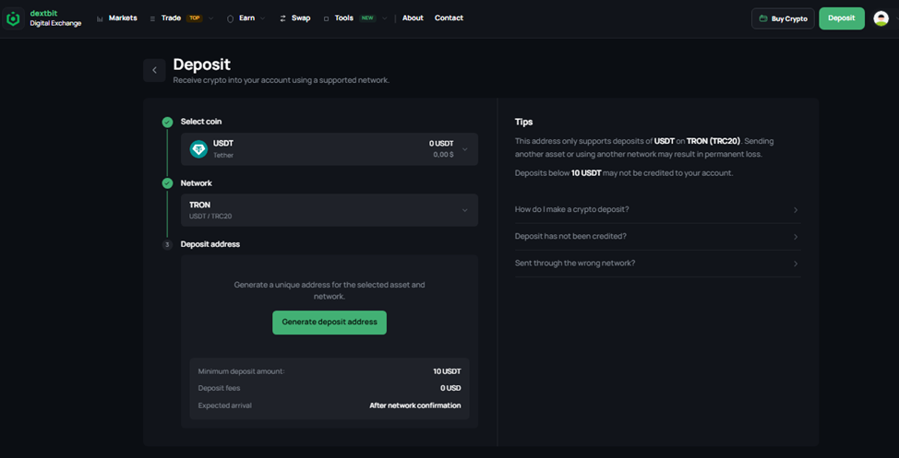Click the Tools square icon
The height and width of the screenshot is (458, 899).
pyautogui.click(x=326, y=19)
